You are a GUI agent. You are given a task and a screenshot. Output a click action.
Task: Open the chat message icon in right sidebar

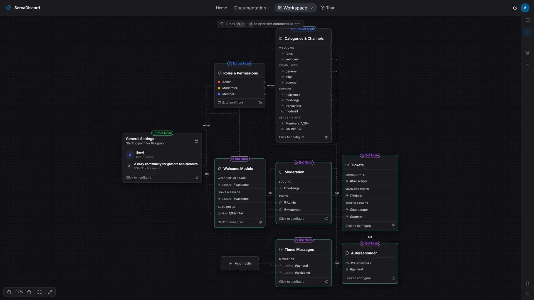click(x=527, y=42)
